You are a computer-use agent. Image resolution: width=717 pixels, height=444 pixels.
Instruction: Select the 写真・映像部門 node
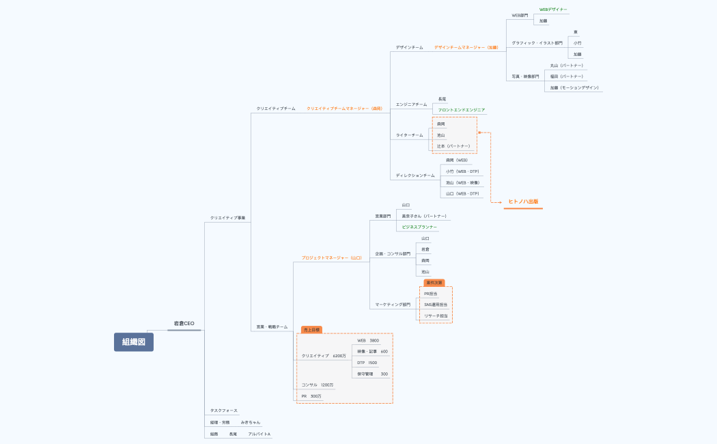click(525, 77)
